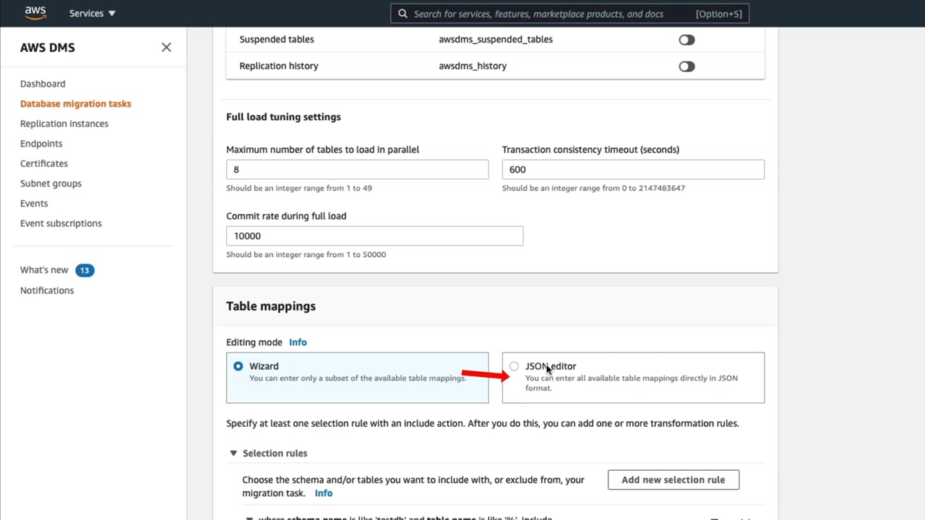Viewport: 925px width, 520px height.
Task: Collapse the Selection rules section
Action: click(233, 453)
